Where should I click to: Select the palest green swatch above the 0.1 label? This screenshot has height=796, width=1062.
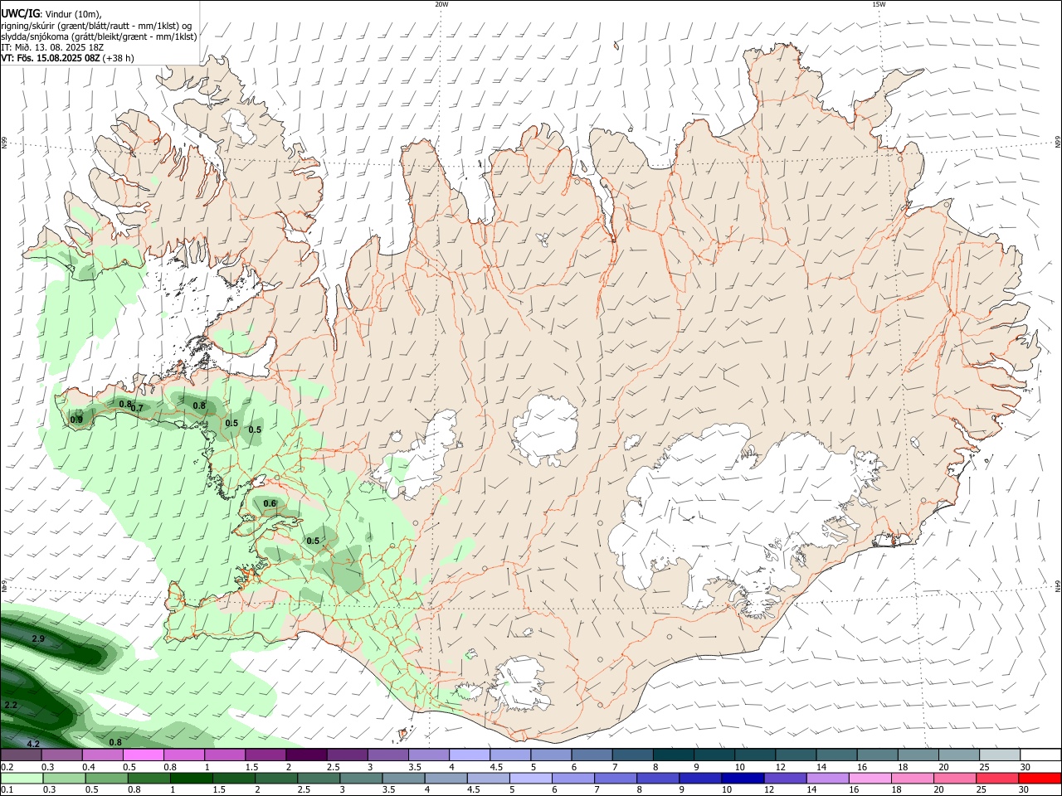(x=22, y=779)
